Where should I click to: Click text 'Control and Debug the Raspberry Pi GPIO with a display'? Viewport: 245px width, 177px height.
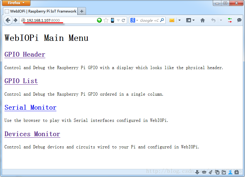click(x=69, y=68)
